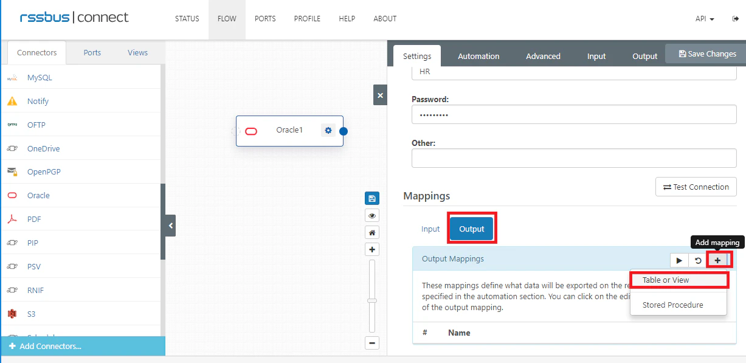Click the OpenPGP connector icon
This screenshot has height=363, width=746.
pos(12,172)
